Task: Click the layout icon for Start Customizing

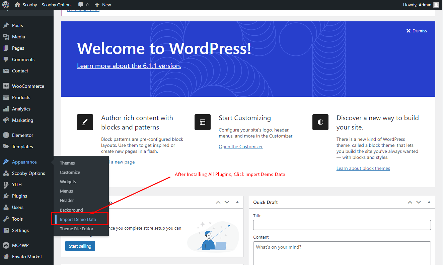Action: [x=203, y=122]
